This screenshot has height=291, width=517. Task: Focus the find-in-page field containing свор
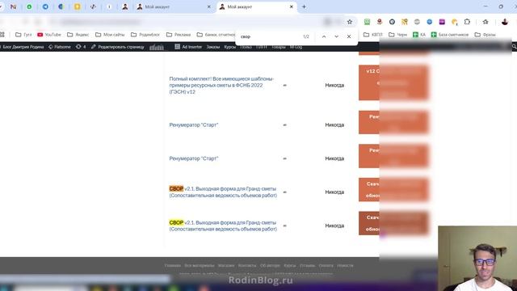point(269,36)
